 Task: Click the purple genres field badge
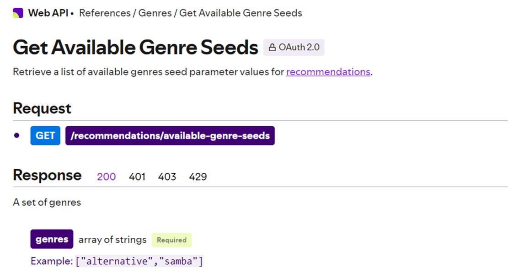click(x=52, y=239)
